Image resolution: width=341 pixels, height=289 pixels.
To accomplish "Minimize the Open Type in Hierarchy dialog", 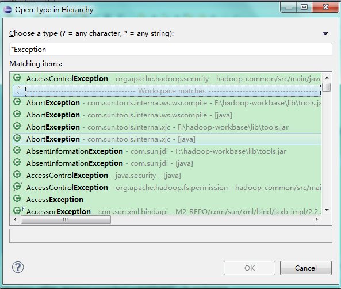I will click(x=289, y=7).
